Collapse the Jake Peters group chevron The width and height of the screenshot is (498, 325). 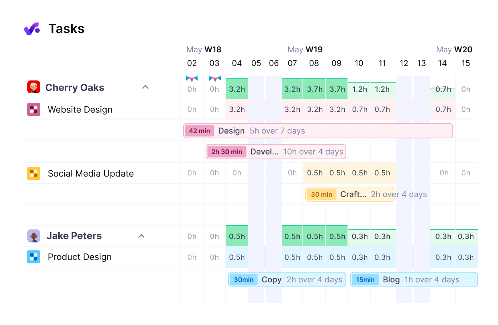141,236
